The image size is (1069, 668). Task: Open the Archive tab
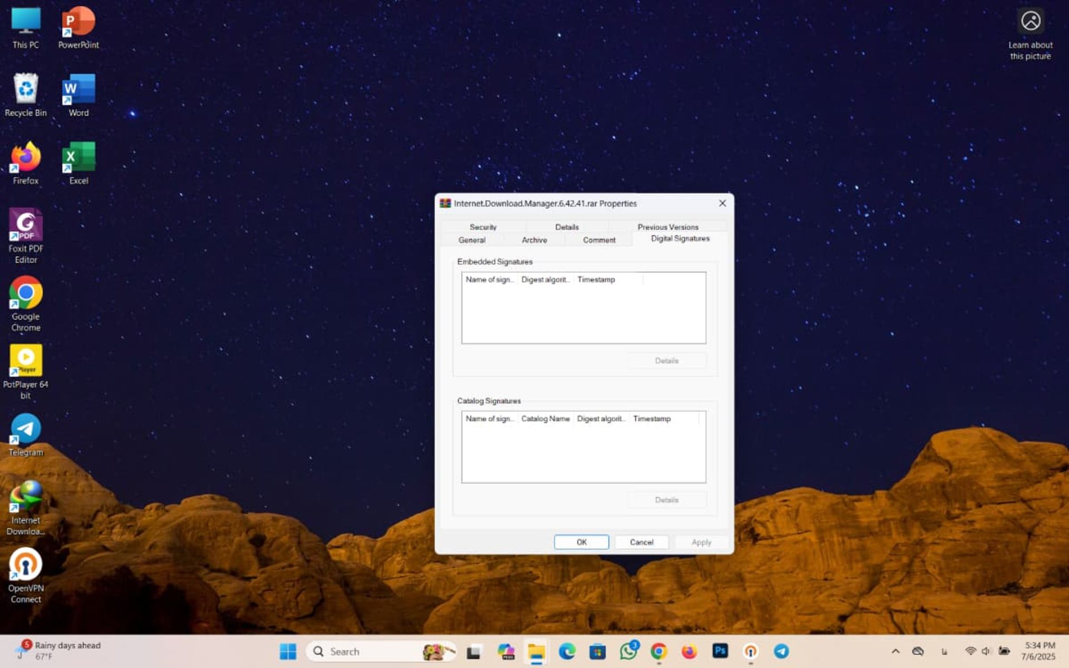[533, 240]
